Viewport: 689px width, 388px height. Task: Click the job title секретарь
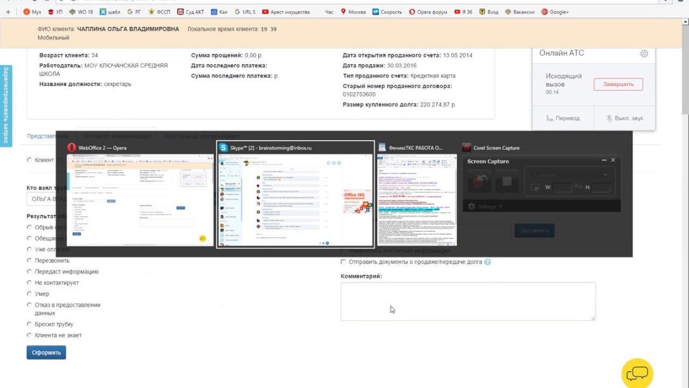pos(117,84)
